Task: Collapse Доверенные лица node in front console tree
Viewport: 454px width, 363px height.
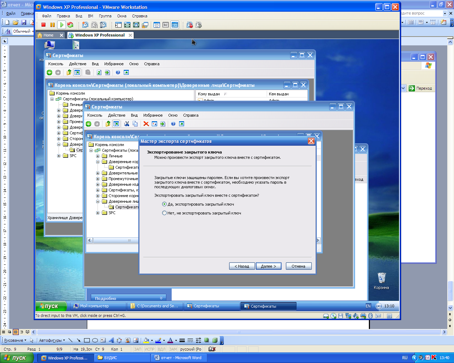Action: (x=98, y=201)
